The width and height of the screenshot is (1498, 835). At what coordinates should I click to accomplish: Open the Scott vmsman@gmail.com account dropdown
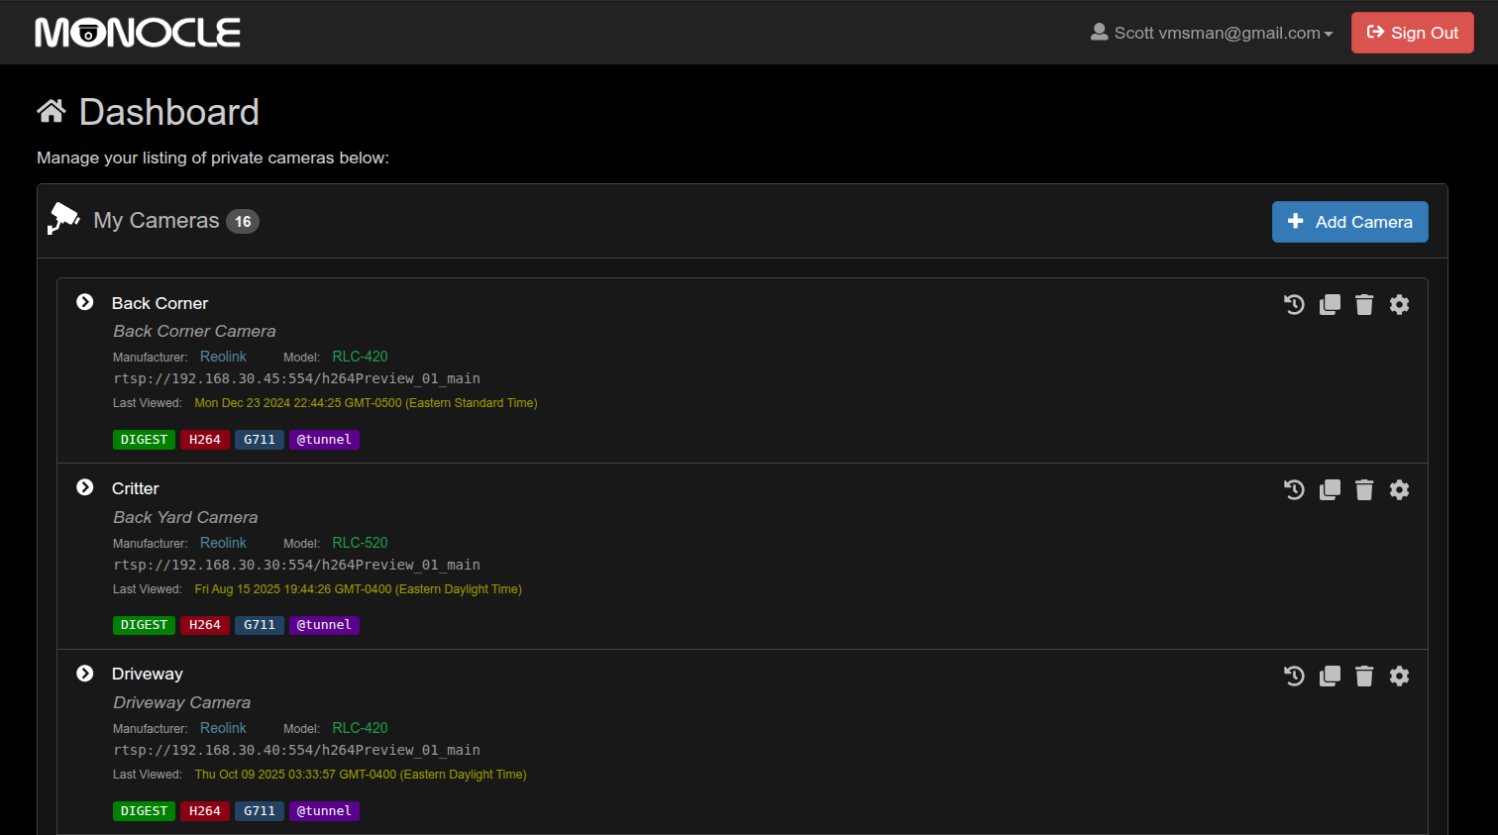(1212, 33)
